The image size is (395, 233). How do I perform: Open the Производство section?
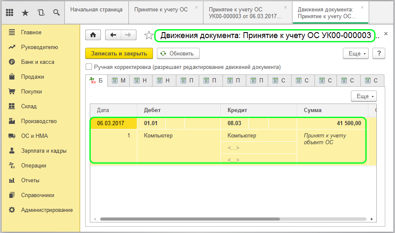click(39, 121)
